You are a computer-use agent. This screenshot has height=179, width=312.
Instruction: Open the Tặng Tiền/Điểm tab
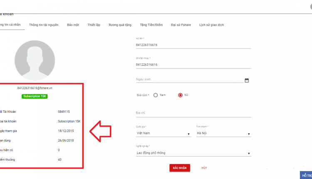(x=151, y=25)
